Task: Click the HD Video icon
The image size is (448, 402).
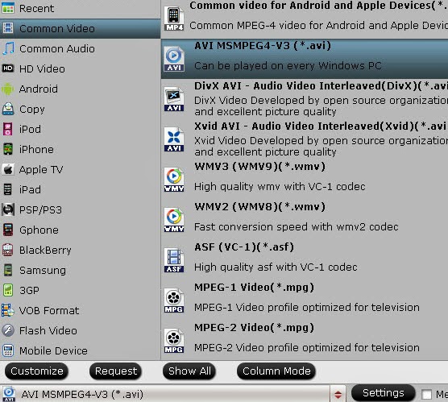Action: [x=8, y=68]
